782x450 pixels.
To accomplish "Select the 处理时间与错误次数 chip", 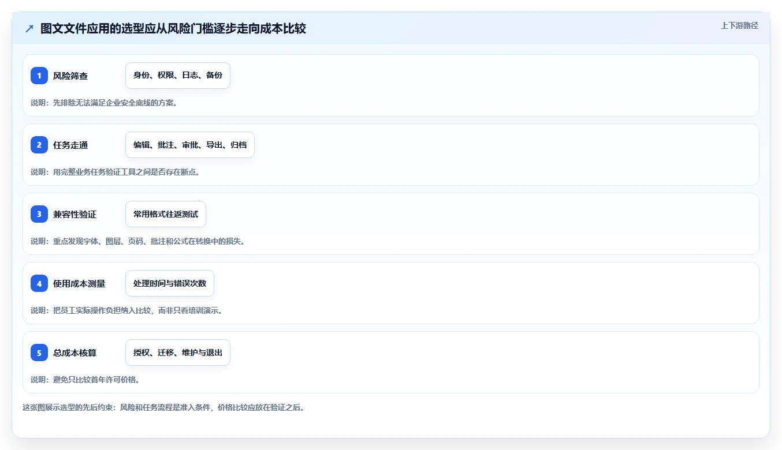I will [170, 283].
